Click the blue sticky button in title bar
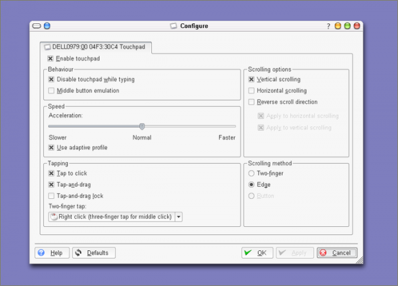The width and height of the screenshot is (398, 286). pos(47,26)
